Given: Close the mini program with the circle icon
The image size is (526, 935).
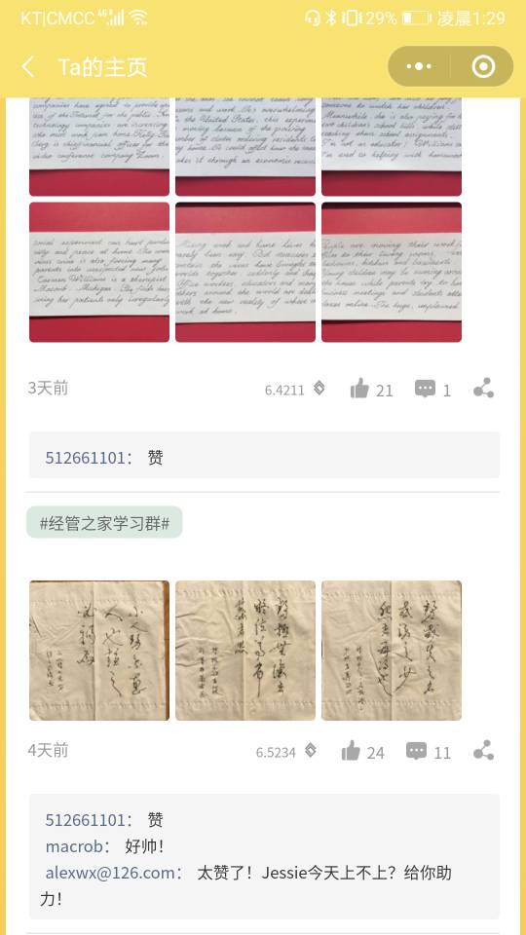Looking at the screenshot, I should [x=483, y=66].
